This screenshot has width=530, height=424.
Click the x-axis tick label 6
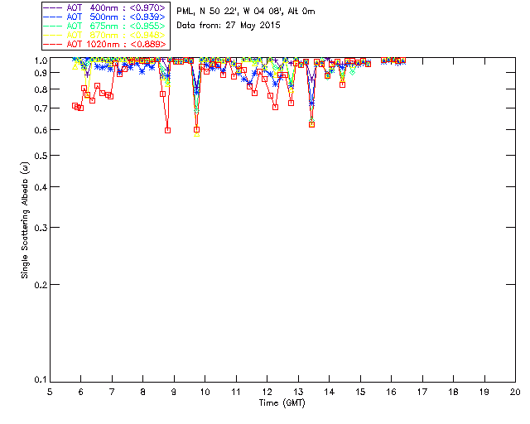(81, 392)
